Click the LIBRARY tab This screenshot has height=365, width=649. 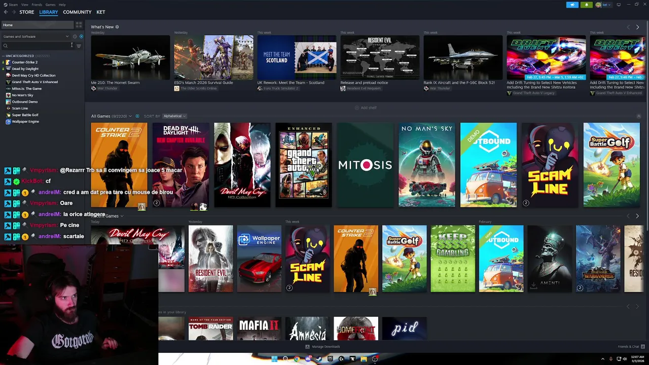[x=49, y=12]
